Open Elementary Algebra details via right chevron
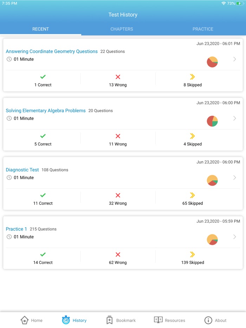This screenshot has height=328, width=246. 234,118
